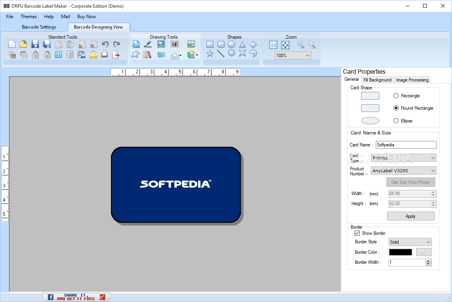Draw a diamond shape

(x=253, y=45)
